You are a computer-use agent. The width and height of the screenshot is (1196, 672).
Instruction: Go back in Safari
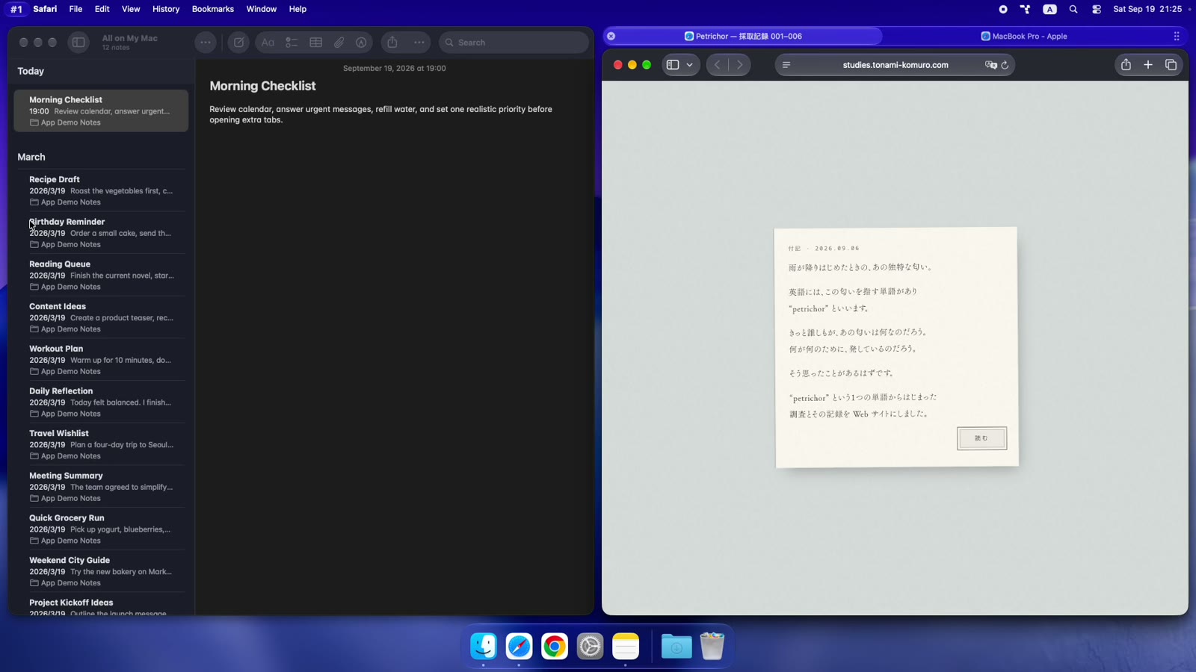(718, 65)
